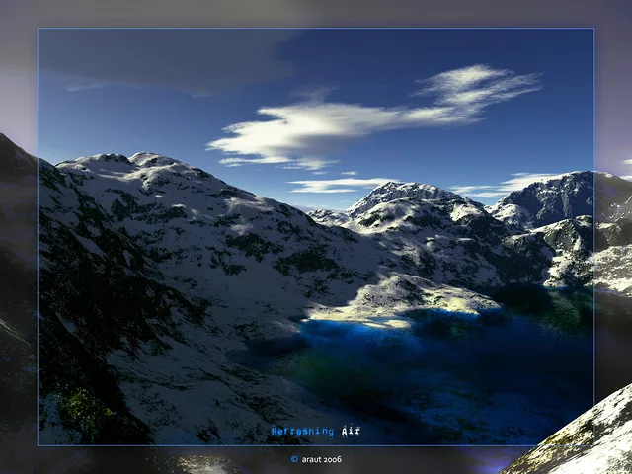Screen dimensions: 632x474
Task: Click the © copyright symbol
Action: [x=294, y=459]
